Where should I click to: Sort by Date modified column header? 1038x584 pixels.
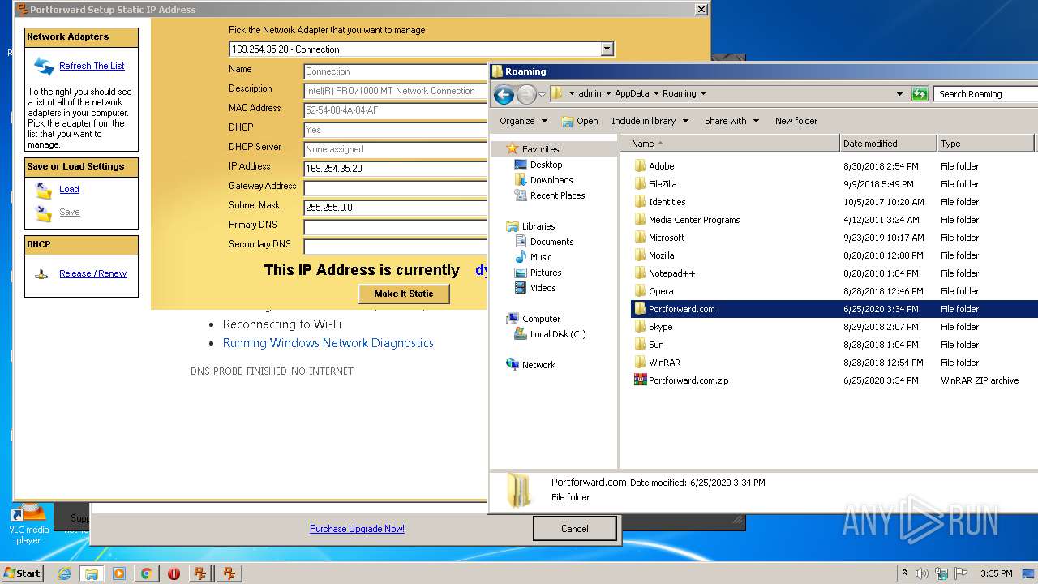pyautogui.click(x=888, y=144)
